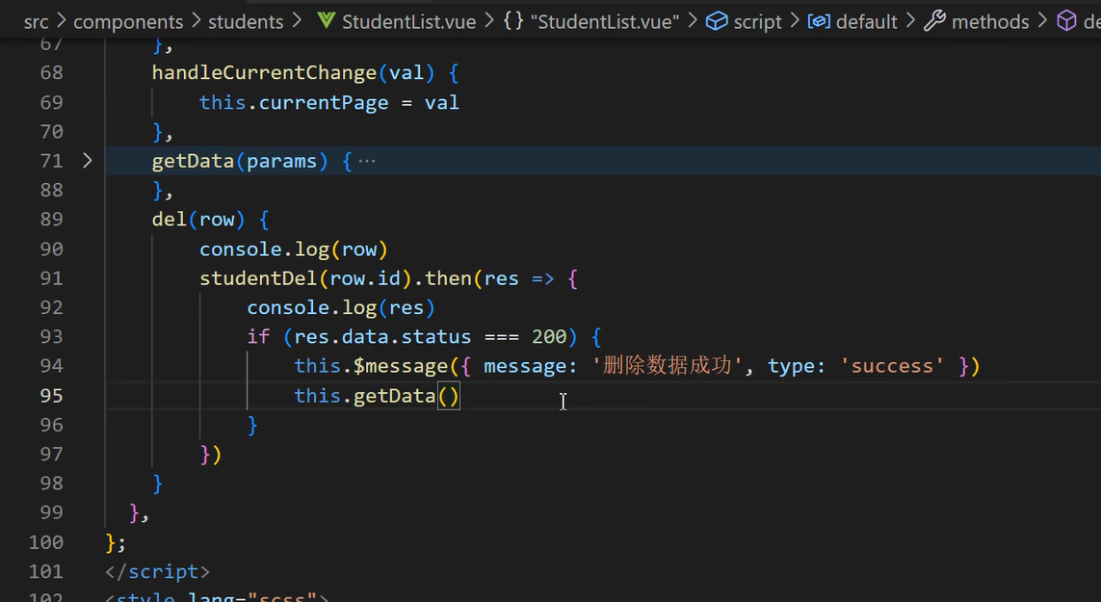Select the methods breadcrumb item

[990, 22]
